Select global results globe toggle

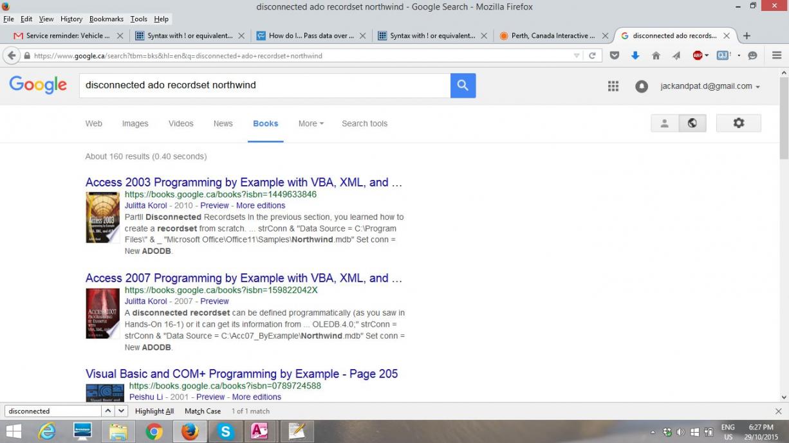[x=692, y=123]
